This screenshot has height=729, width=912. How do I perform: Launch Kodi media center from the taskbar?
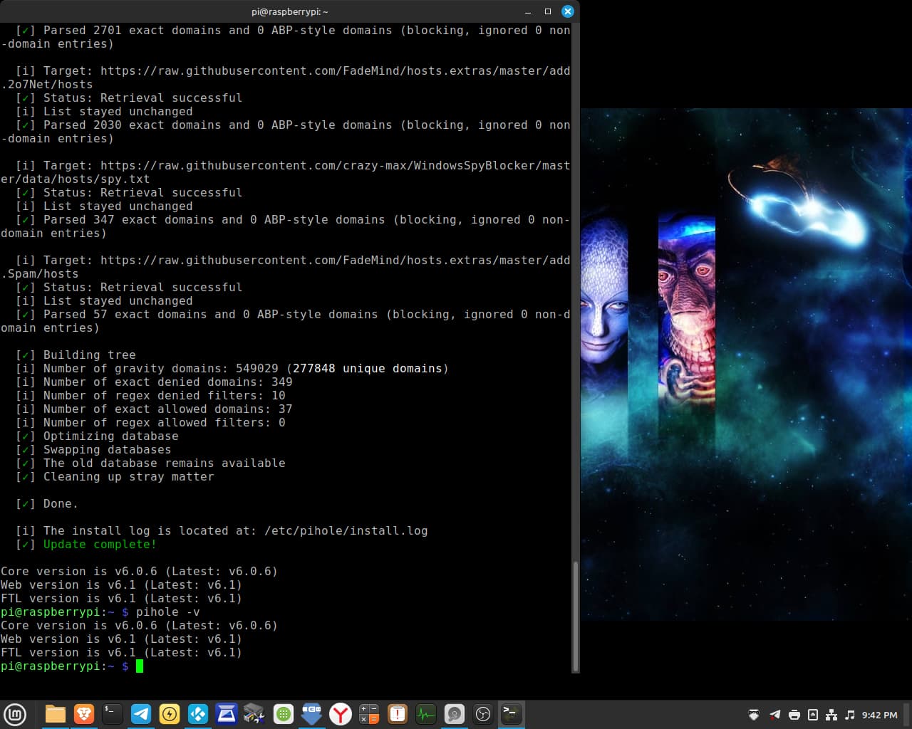198,714
